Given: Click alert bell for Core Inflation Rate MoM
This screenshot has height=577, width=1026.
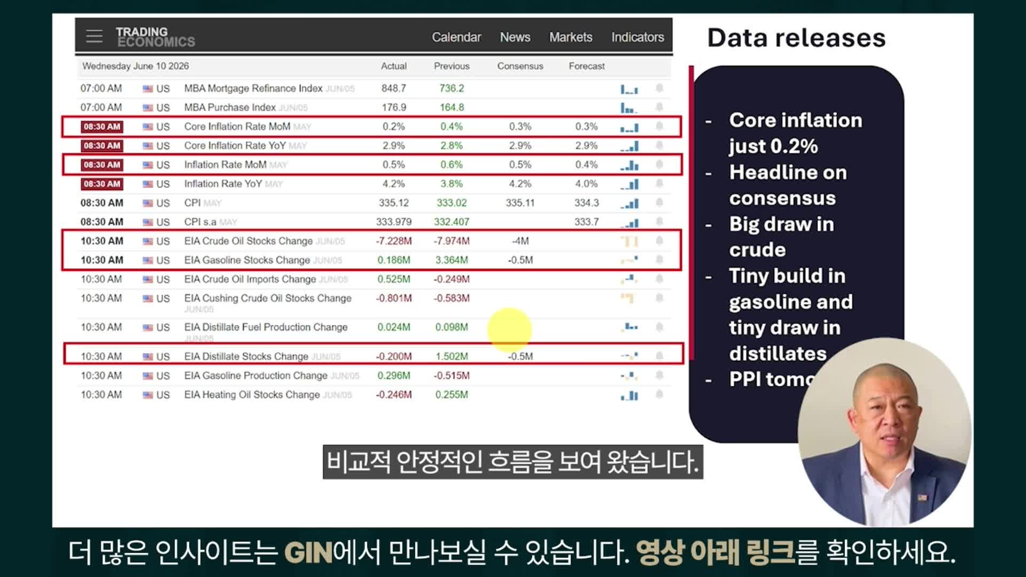Looking at the screenshot, I should [659, 127].
